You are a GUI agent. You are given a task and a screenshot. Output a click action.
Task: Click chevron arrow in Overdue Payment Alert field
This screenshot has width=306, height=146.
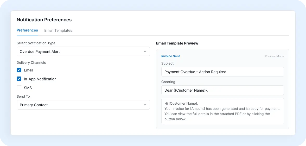pyautogui.click(x=145, y=52)
